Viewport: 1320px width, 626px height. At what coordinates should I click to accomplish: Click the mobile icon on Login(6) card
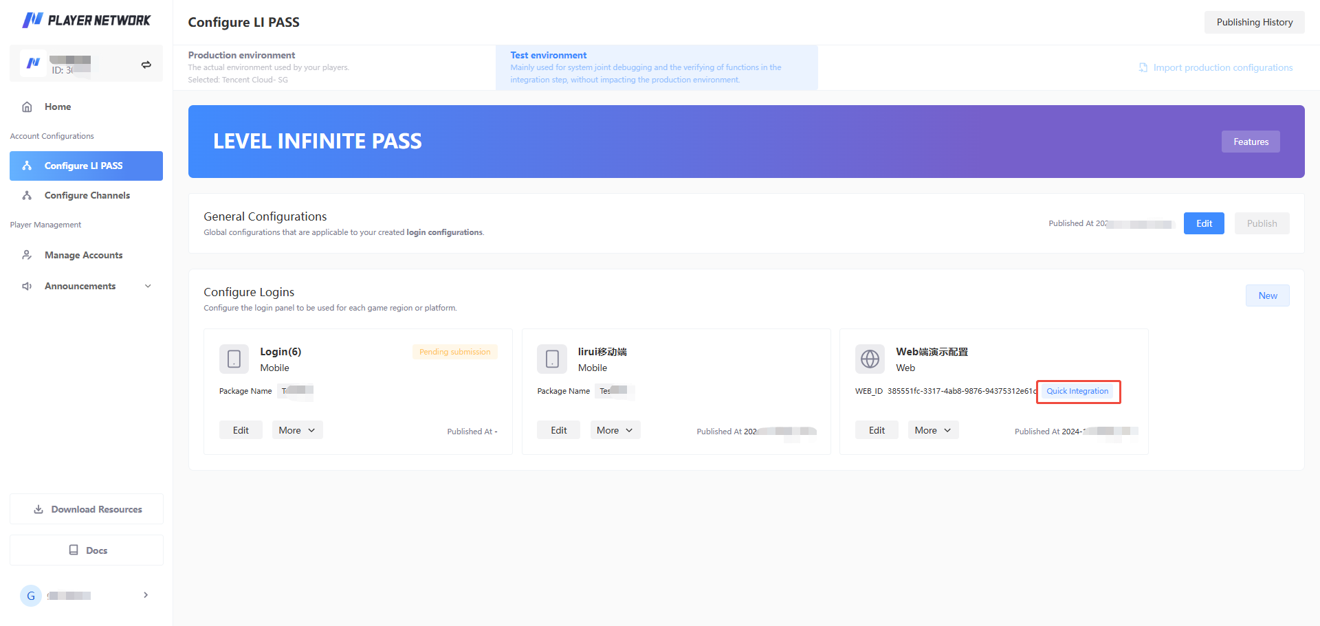pyautogui.click(x=234, y=359)
